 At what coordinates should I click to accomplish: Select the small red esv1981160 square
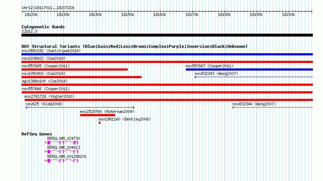[x=99, y=123]
